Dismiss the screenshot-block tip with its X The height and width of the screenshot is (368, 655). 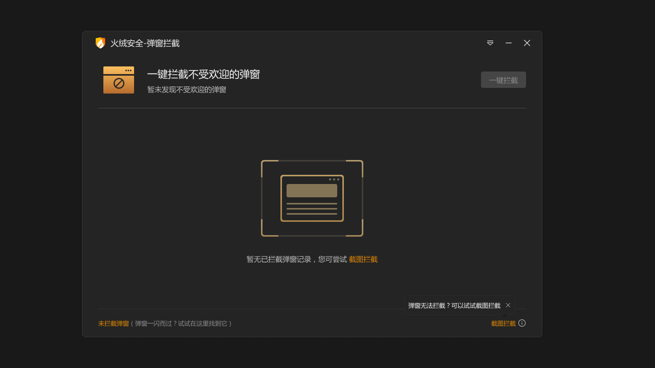[508, 305]
